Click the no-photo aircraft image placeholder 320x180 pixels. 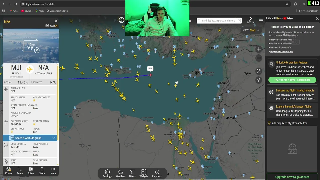point(31,46)
